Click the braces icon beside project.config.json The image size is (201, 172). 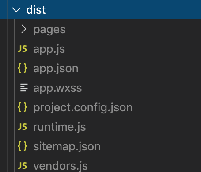coord(23,107)
